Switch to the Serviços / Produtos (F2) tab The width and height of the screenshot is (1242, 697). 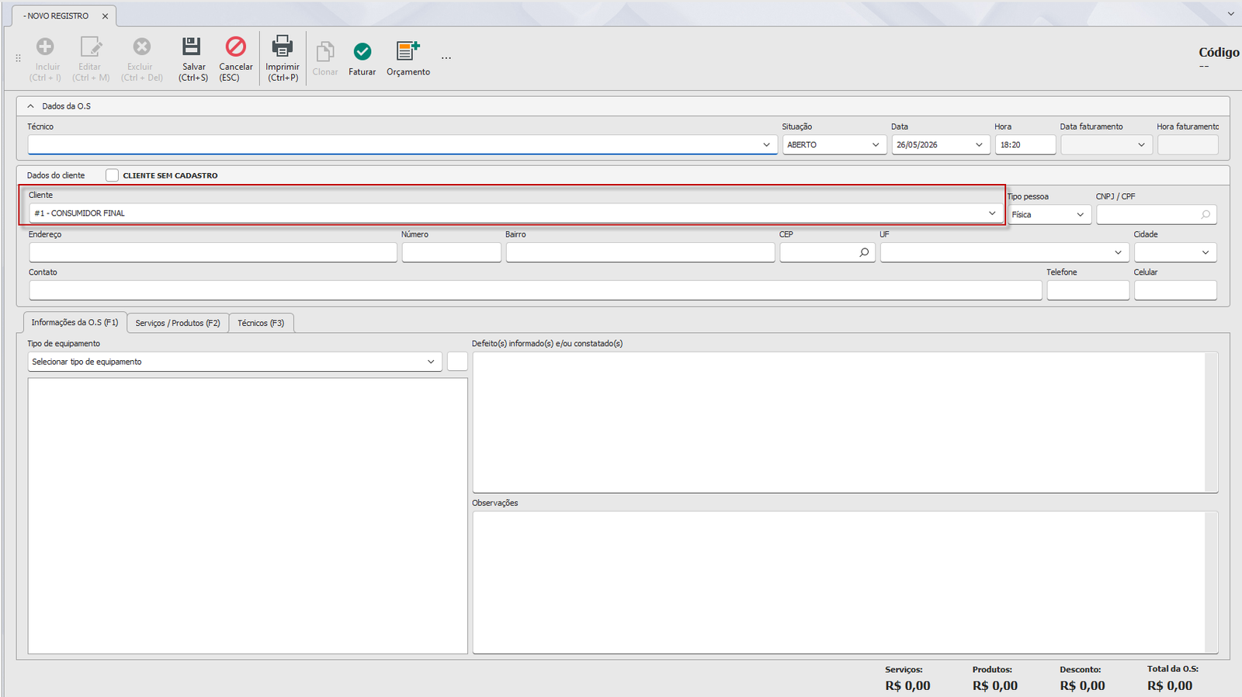click(178, 323)
